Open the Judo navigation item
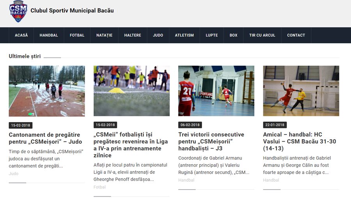351x198 pixels. pos(158,35)
